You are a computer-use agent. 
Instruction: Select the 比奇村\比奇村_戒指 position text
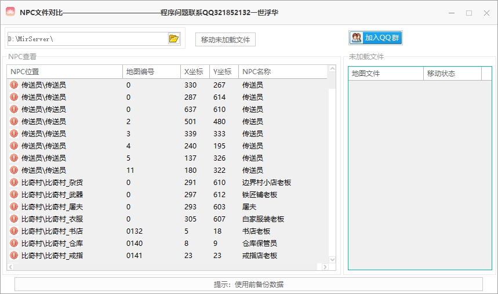tap(52, 256)
